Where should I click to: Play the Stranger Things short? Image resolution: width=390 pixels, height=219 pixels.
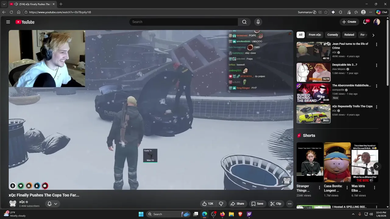(x=310, y=162)
